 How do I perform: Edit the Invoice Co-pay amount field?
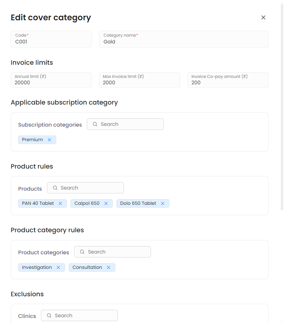tap(228, 83)
